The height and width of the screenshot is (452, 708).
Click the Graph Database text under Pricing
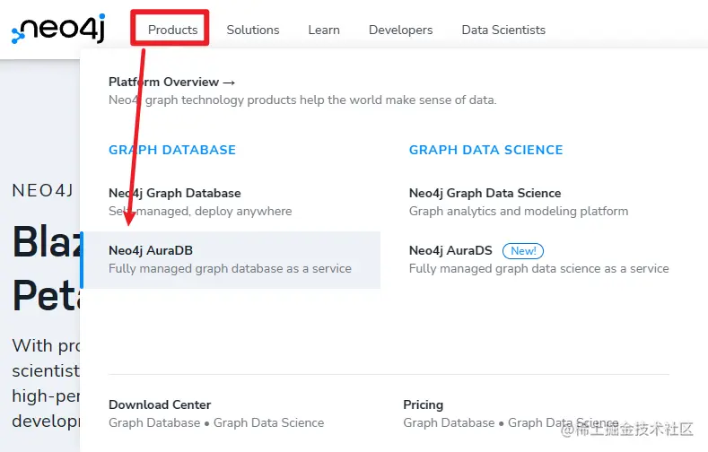point(449,422)
